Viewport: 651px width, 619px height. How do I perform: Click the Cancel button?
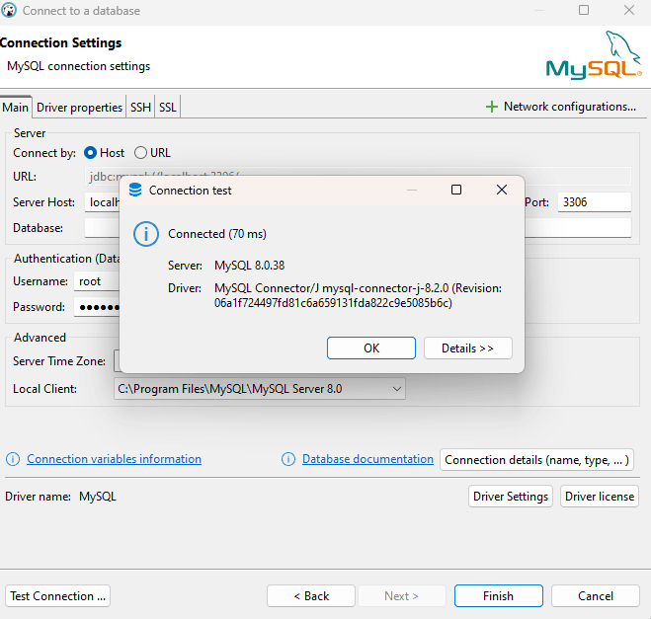[x=596, y=596]
